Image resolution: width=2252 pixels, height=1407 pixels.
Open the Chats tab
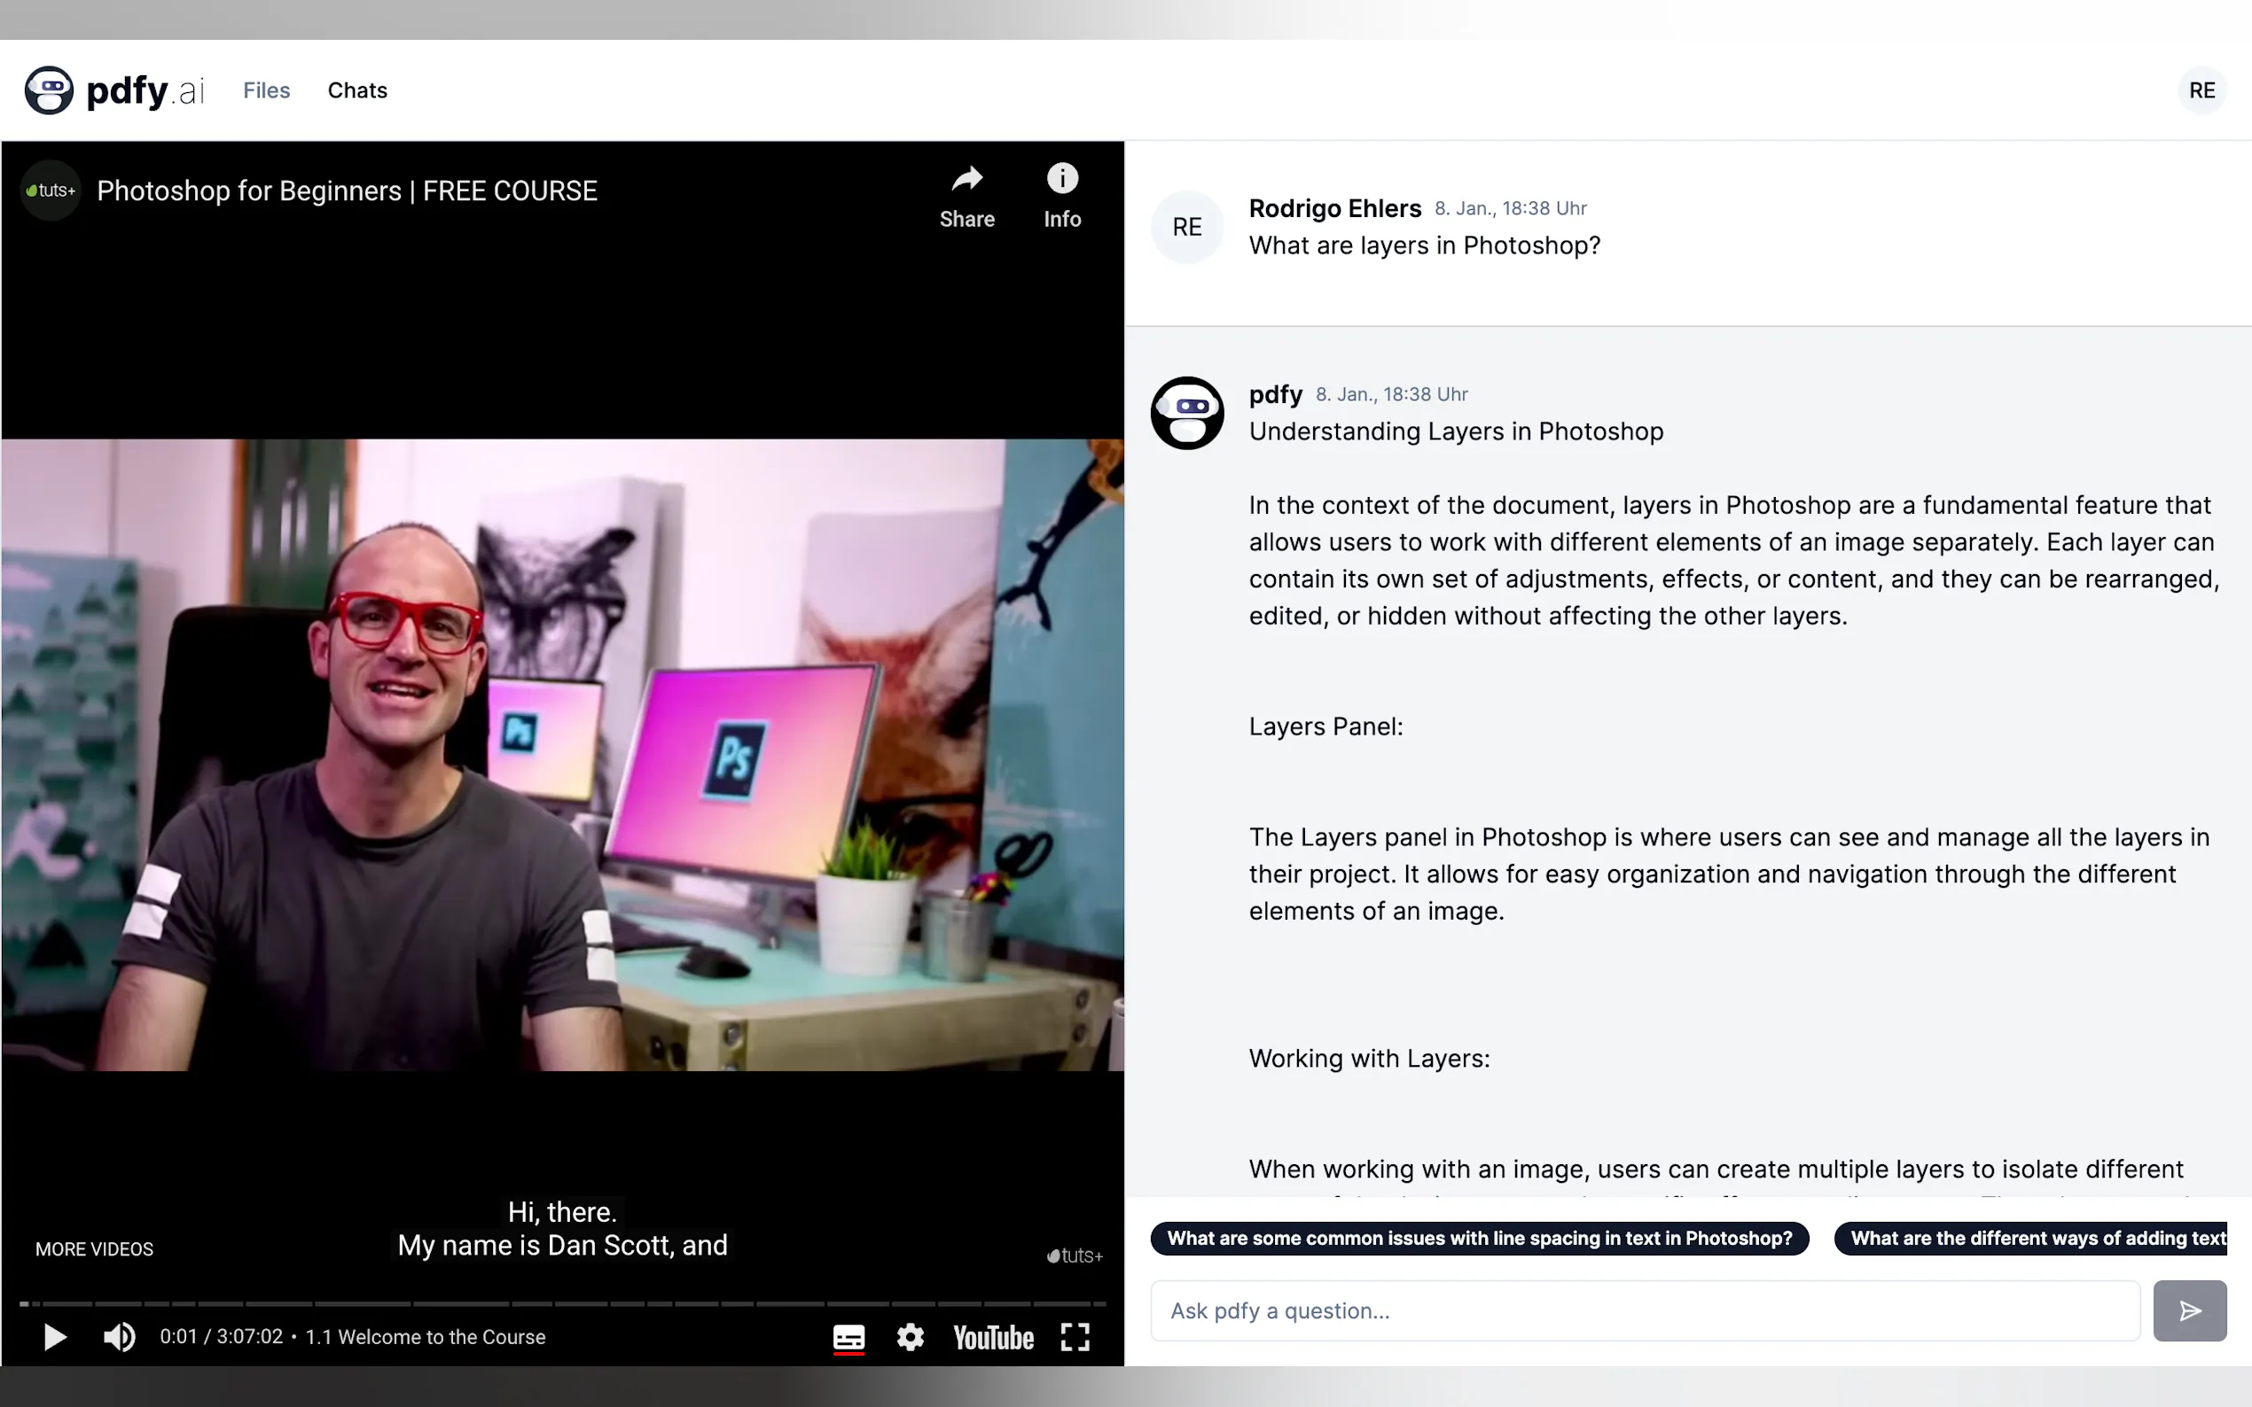coord(356,90)
